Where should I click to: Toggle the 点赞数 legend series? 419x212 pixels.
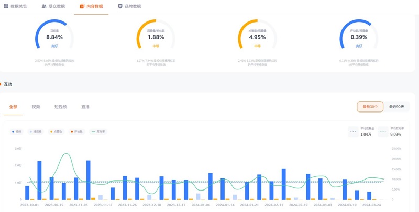coord(56,132)
